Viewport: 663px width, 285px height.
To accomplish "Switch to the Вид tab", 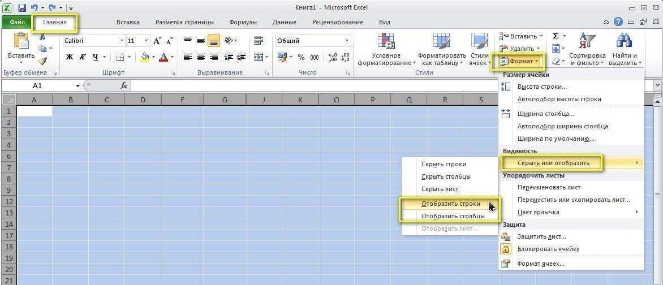I will pos(384,23).
